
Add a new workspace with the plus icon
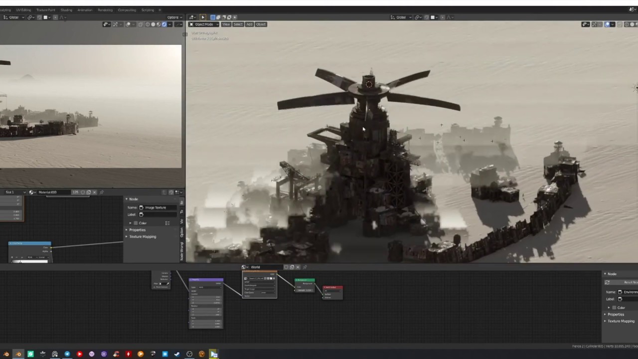[x=159, y=10]
